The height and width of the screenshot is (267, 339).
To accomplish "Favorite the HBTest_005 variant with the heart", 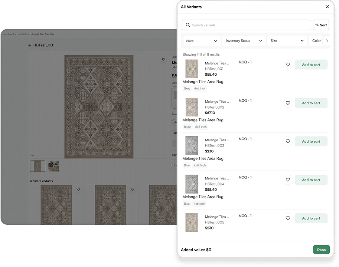I will click(x=288, y=218).
